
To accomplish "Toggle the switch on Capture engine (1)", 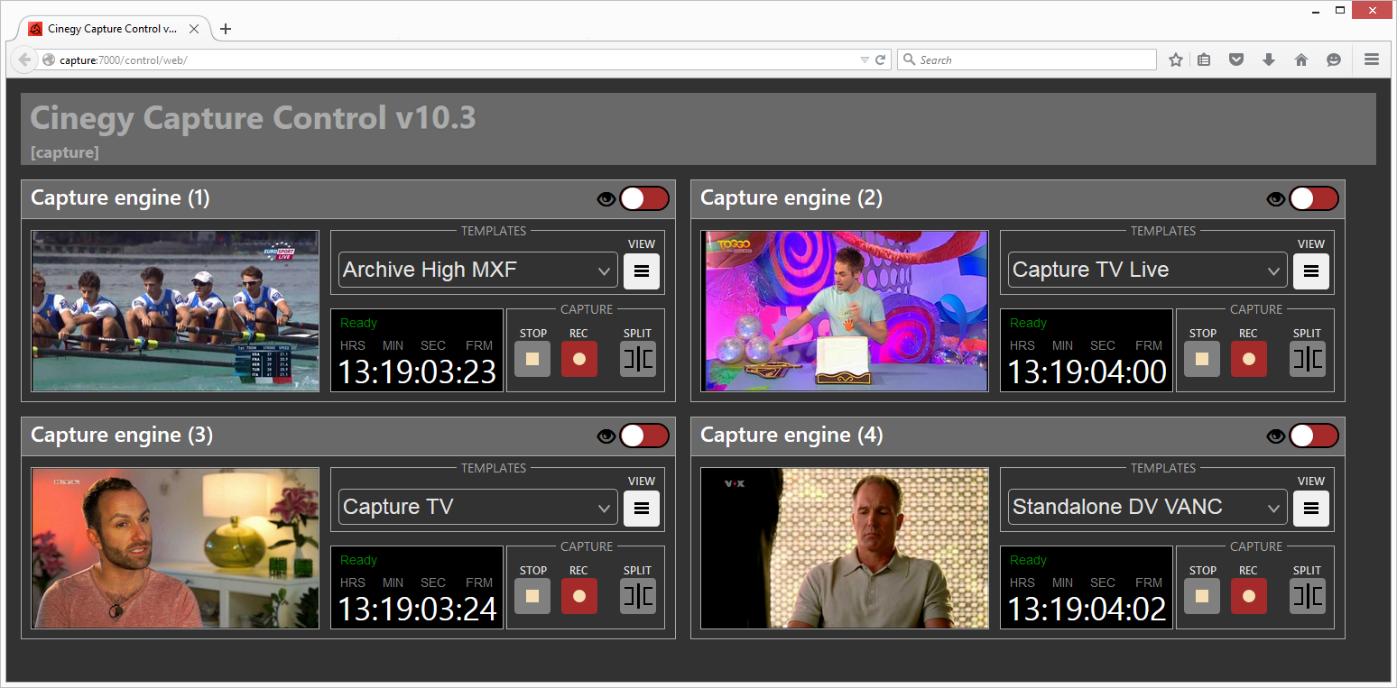I will tap(644, 198).
